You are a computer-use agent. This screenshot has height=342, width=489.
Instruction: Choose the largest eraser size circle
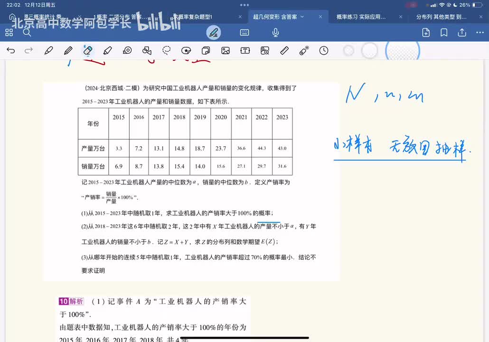pos(403,50)
